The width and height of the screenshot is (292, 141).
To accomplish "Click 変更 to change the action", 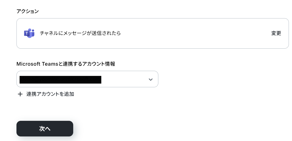I will tap(276, 33).
